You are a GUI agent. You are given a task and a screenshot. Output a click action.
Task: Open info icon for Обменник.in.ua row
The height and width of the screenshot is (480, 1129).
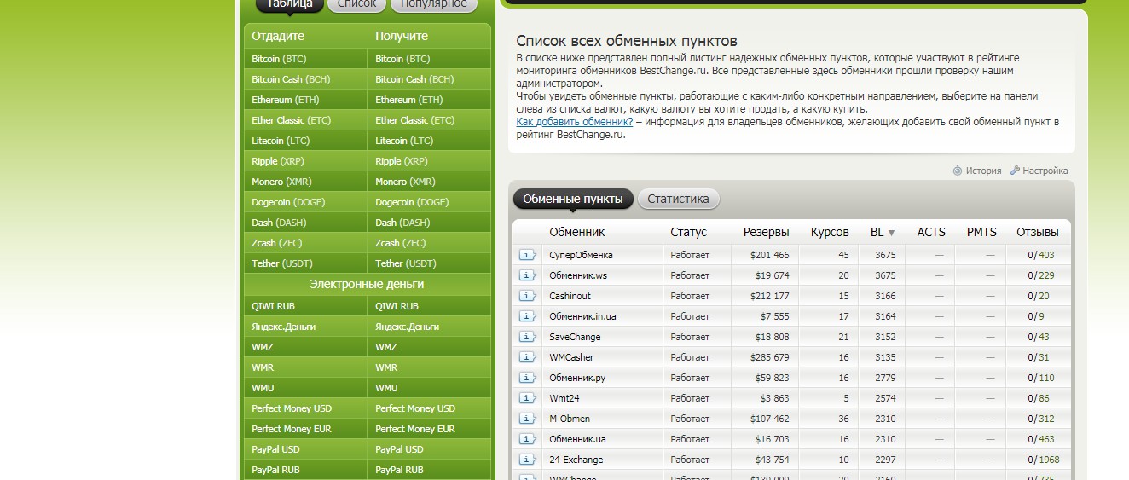coord(528,316)
